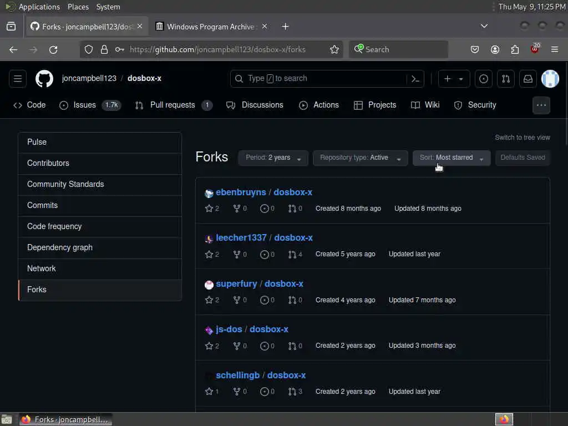Click the browser URL address bar
The image size is (568, 426).
[x=217, y=49]
